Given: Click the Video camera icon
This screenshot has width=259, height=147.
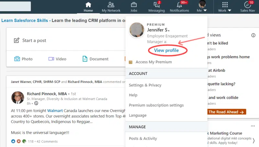Looking at the screenshot, I should 51,59.
